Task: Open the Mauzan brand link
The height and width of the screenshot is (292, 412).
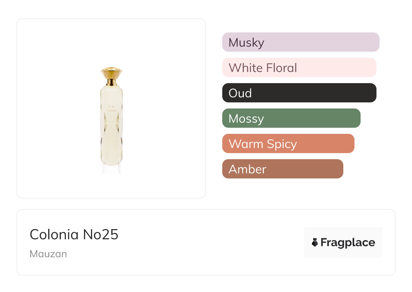Action: pos(48,254)
